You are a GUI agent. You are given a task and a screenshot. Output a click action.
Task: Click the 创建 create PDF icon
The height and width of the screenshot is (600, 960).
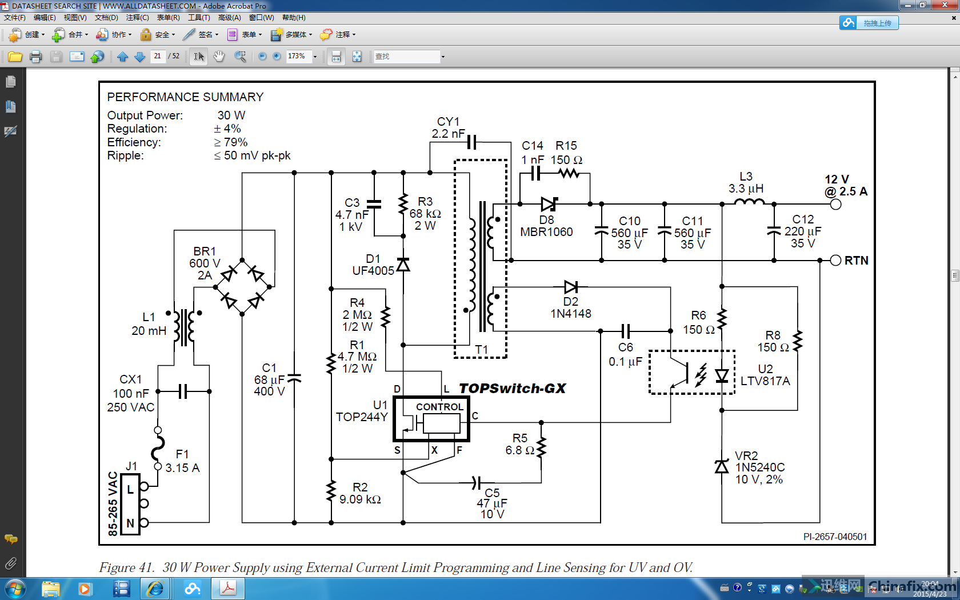pyautogui.click(x=15, y=35)
